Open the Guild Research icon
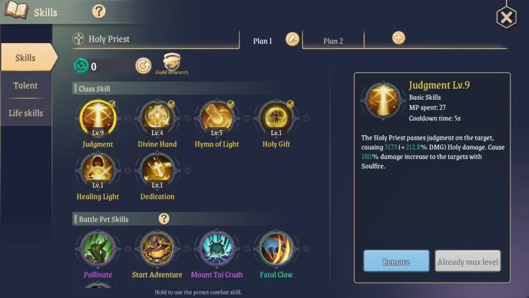The image size is (529, 298). coord(172,64)
